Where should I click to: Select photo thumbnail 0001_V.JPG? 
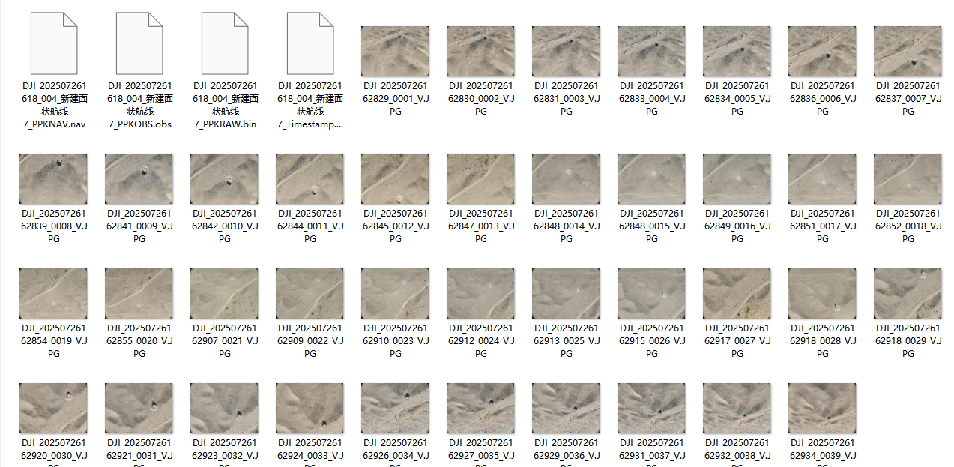(x=395, y=52)
